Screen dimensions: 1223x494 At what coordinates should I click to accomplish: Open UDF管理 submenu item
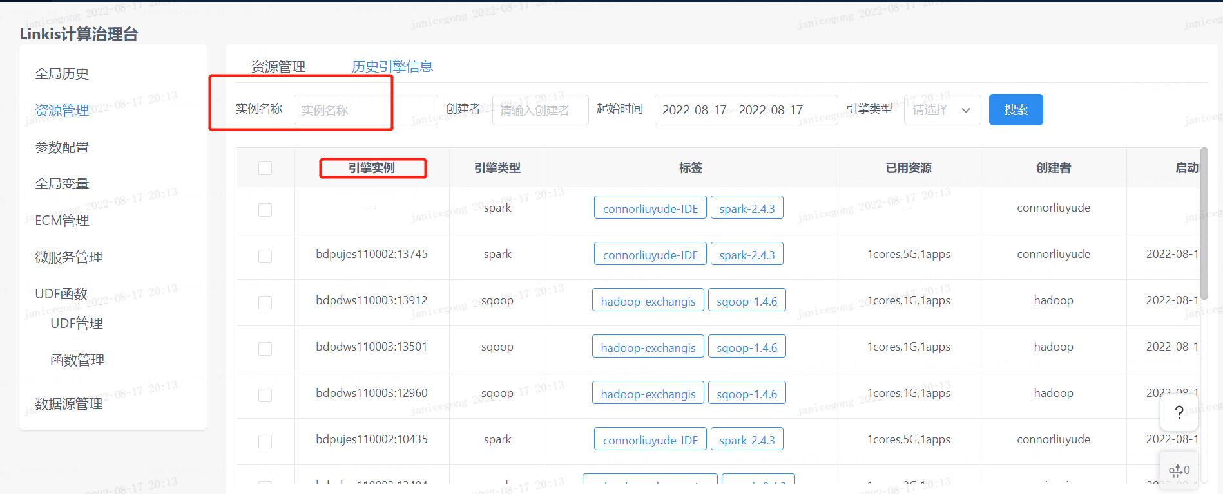(77, 324)
